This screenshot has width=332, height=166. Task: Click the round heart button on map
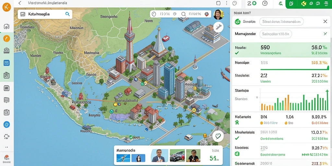tap(218, 136)
